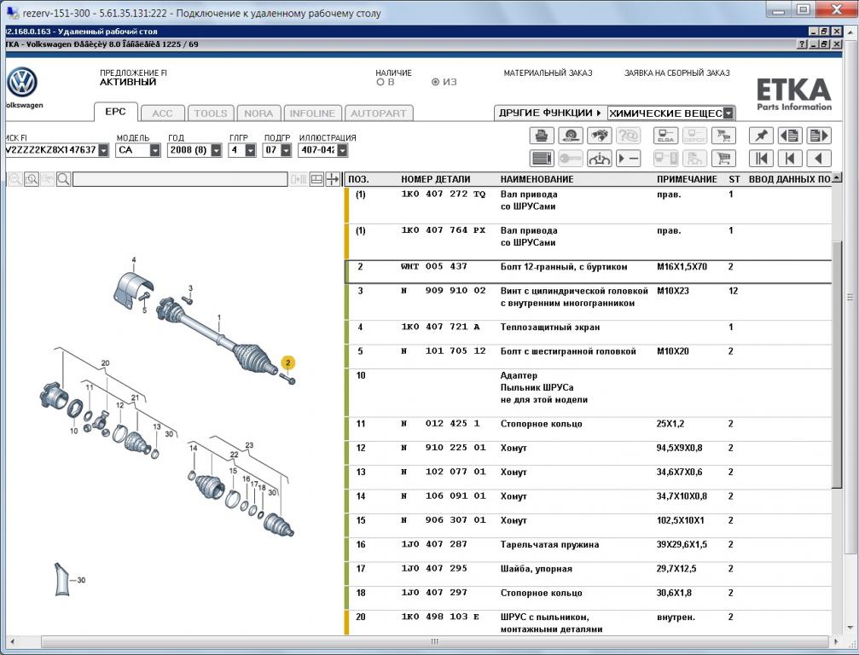Click the help question mark in ETKA title bar
Screen dimensions: 859x655
click(802, 44)
